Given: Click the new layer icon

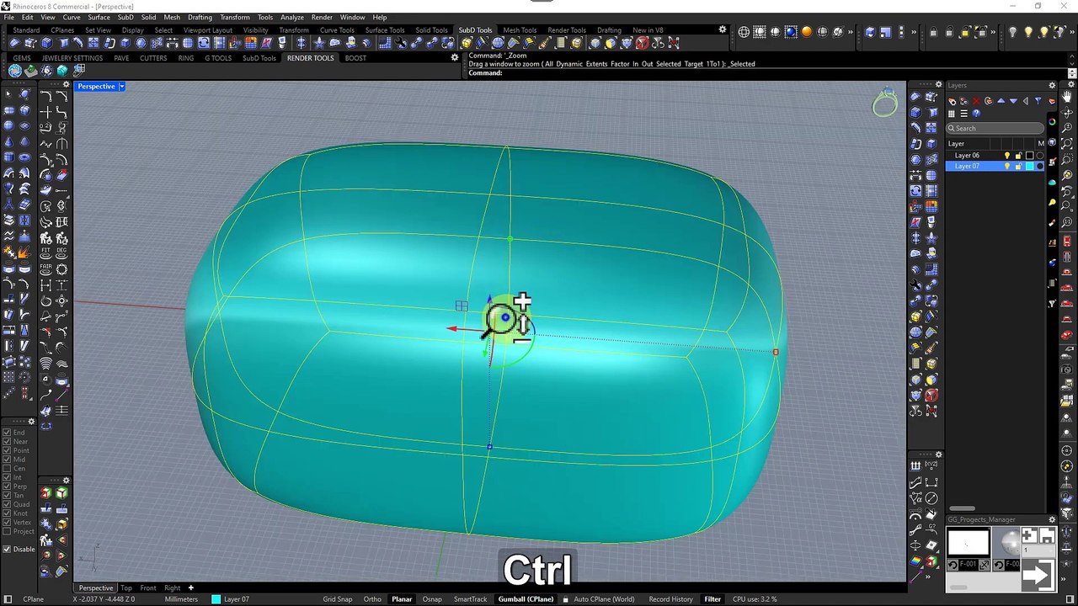Looking at the screenshot, I should [952, 101].
